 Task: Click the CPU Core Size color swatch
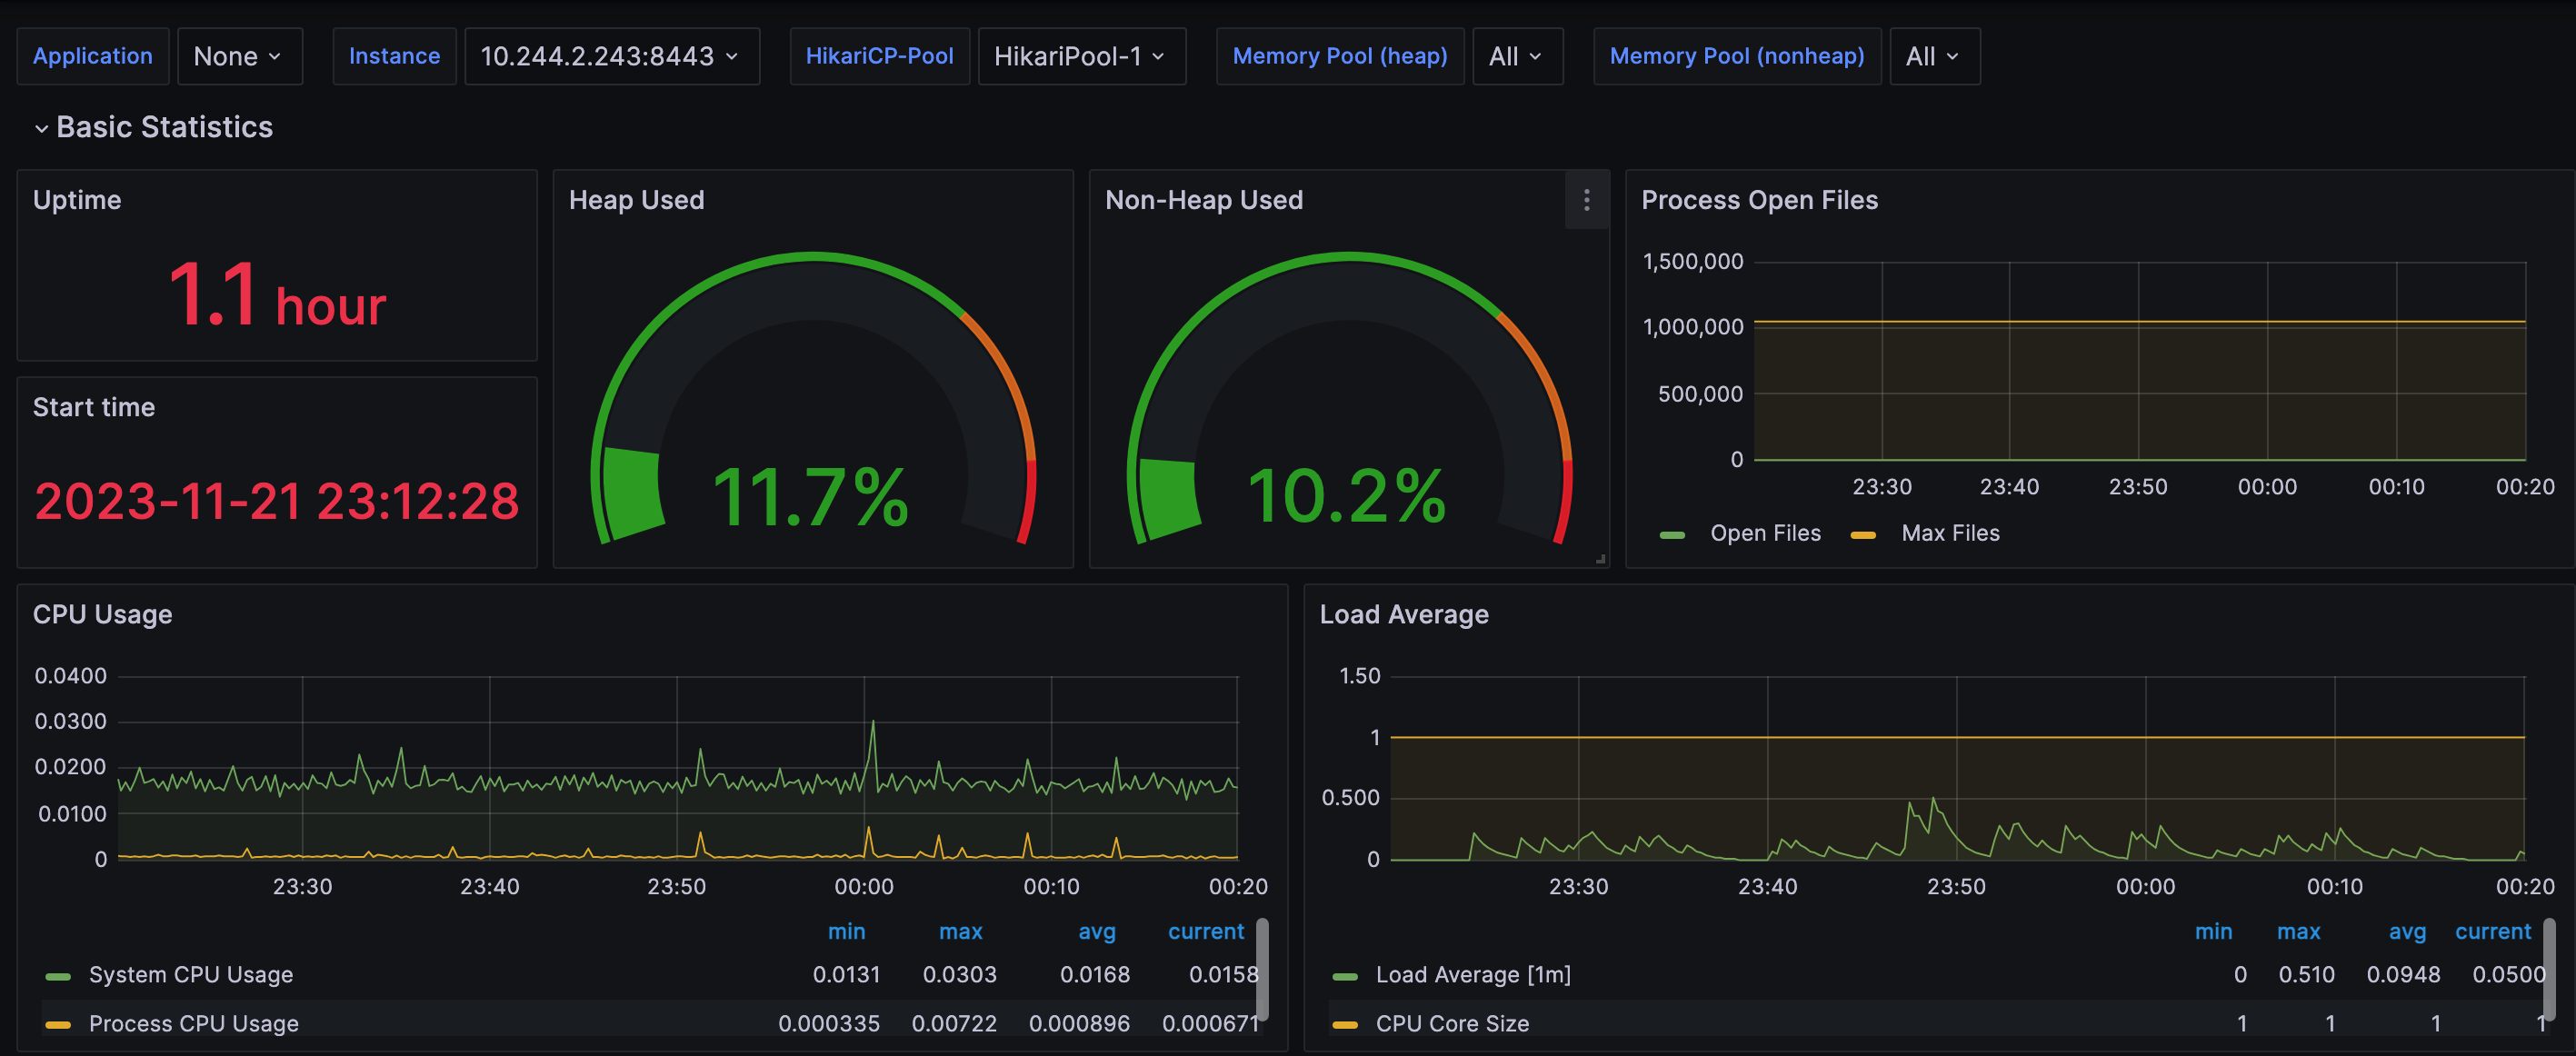(1345, 1025)
